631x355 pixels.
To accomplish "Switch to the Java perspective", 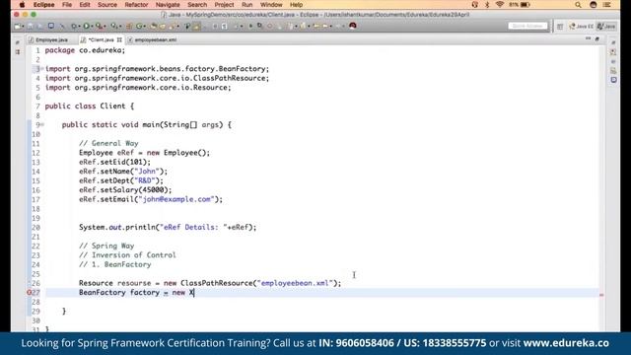I will tap(606, 27).
